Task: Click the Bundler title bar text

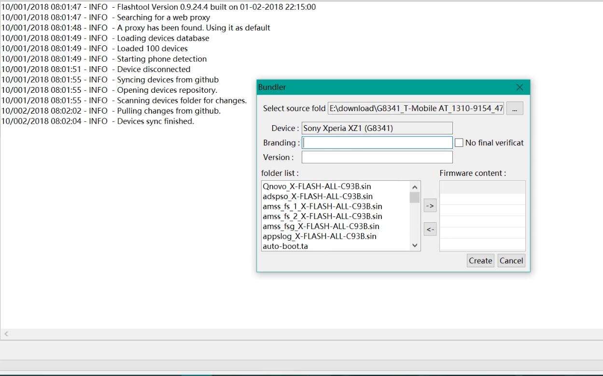Action: coord(272,87)
